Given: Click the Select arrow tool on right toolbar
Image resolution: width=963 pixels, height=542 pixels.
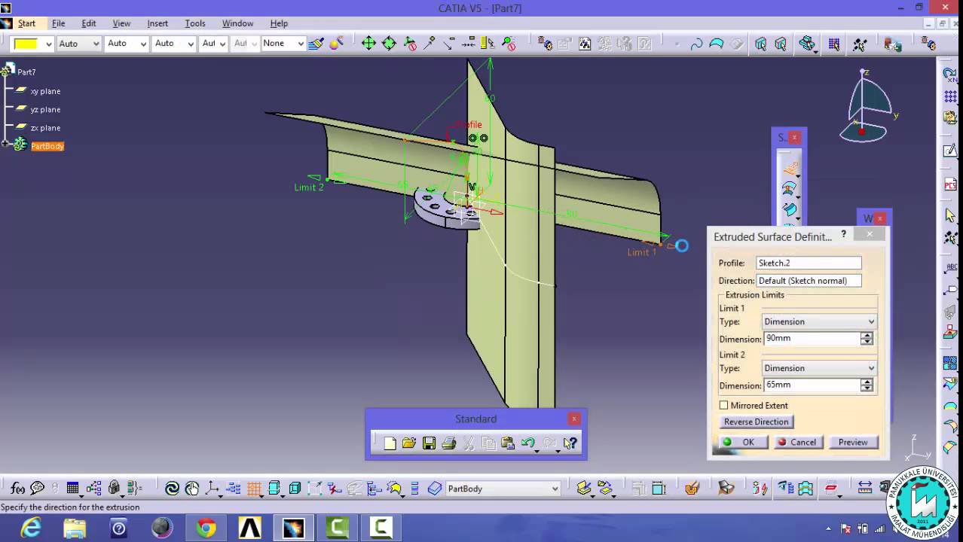Looking at the screenshot, I should (x=951, y=215).
